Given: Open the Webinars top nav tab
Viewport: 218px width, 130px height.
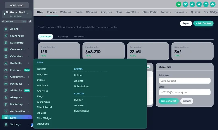Looking at the screenshot, I should [92, 12].
